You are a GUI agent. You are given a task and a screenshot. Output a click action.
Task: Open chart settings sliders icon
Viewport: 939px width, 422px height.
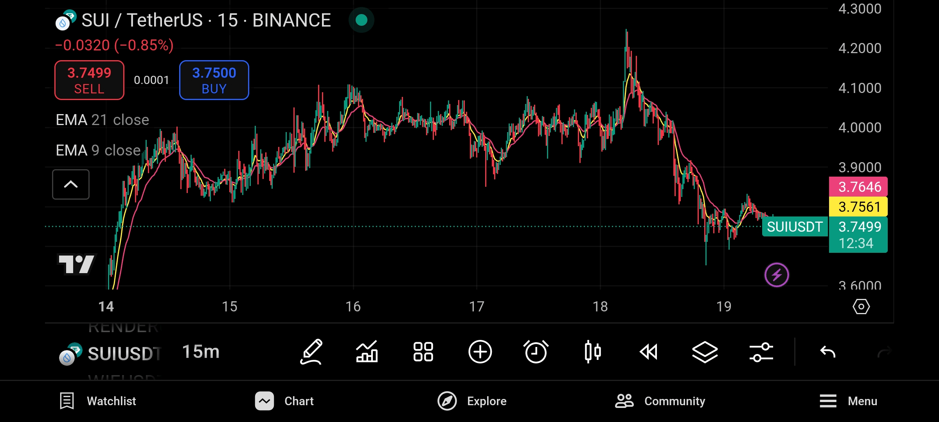(x=761, y=352)
